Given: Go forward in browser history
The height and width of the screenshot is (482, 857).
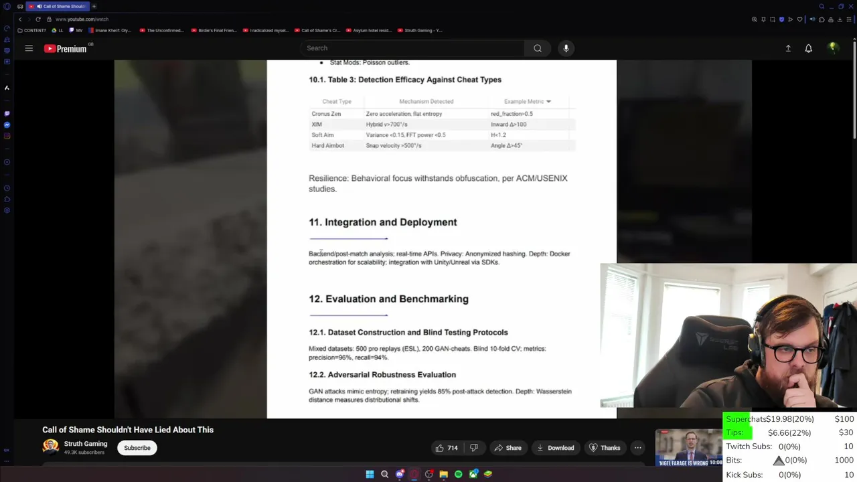Looking at the screenshot, I should (29, 19).
